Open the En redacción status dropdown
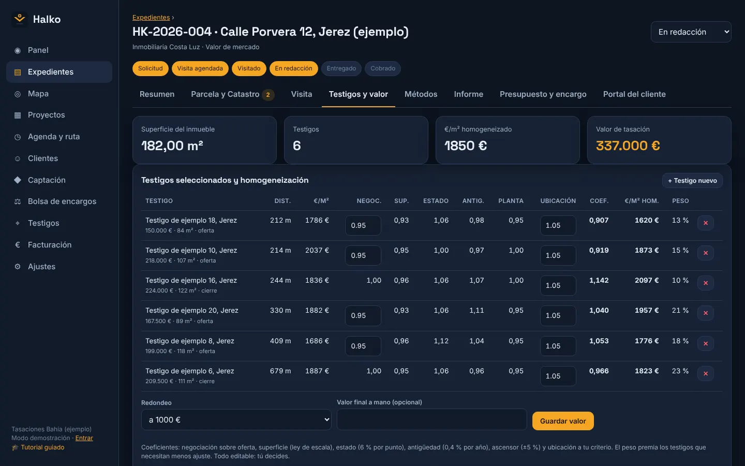Viewport: 745px width, 466px height. coord(691,32)
